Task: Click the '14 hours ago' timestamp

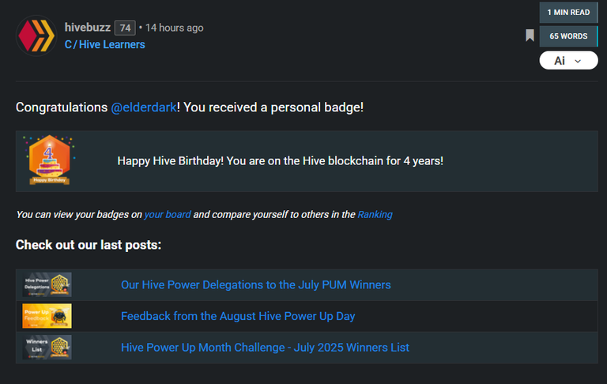Action: click(174, 28)
